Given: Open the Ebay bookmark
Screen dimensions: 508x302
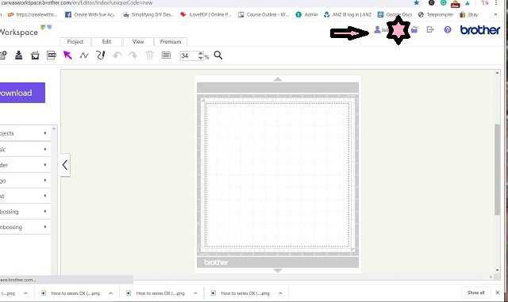Looking at the screenshot, I should coord(468,14).
